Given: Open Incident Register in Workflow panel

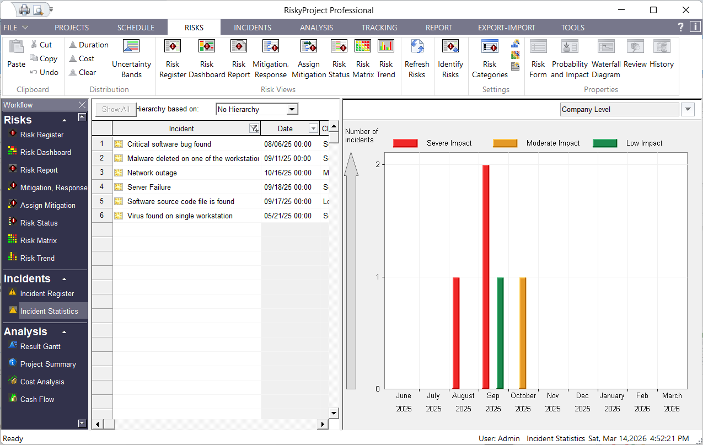Looking at the screenshot, I should 47,294.
